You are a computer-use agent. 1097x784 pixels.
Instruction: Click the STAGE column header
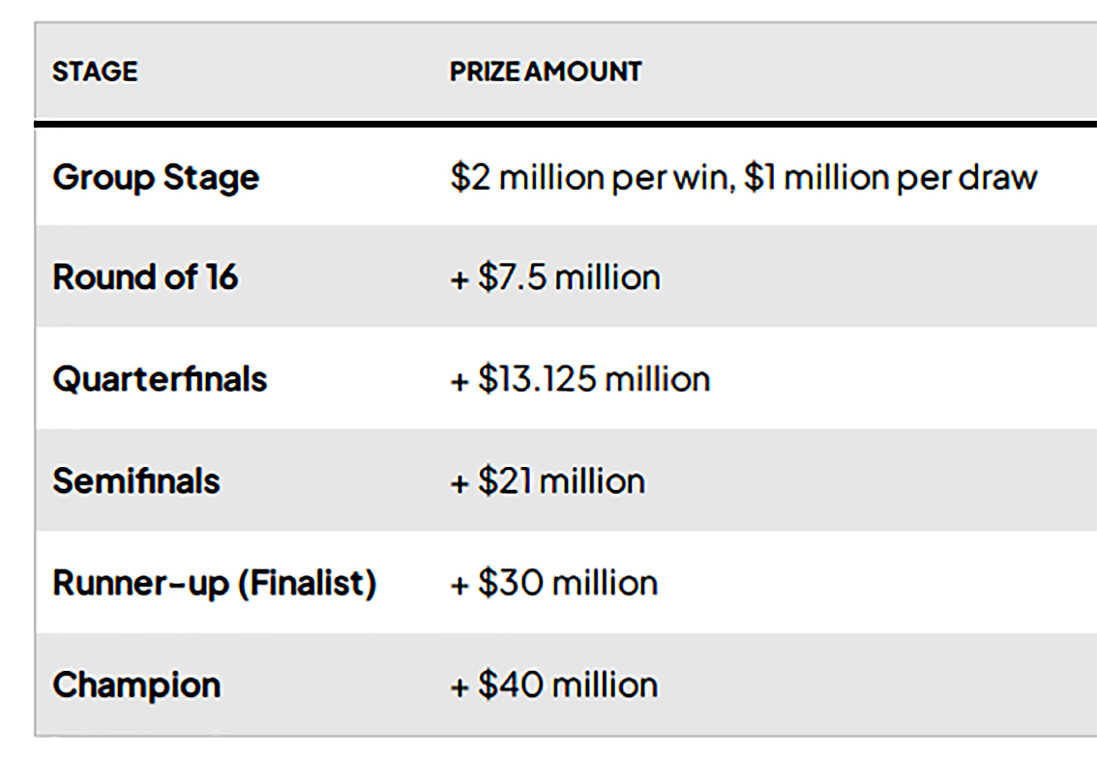[x=95, y=72]
